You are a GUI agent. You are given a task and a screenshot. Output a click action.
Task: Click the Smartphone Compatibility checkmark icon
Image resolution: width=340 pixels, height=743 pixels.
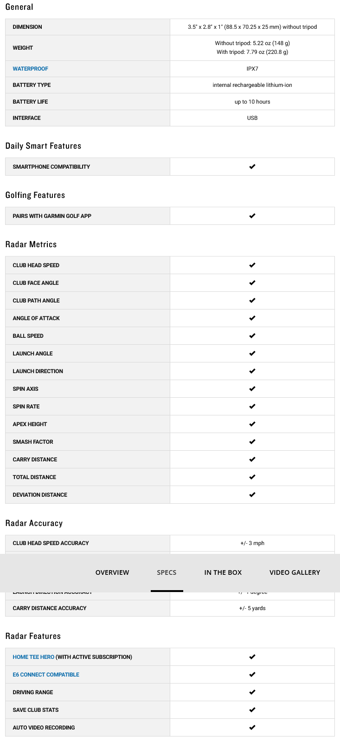252,167
